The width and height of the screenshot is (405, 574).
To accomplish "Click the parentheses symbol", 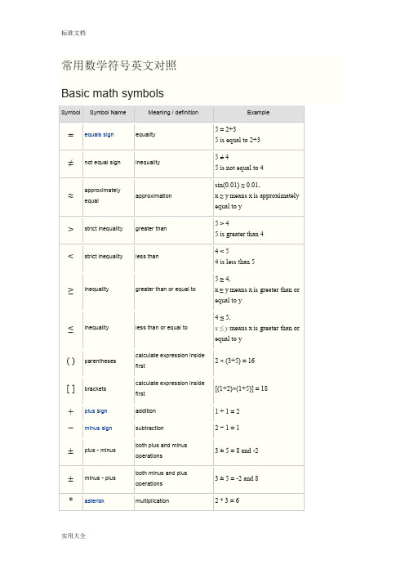I will coord(71,361).
